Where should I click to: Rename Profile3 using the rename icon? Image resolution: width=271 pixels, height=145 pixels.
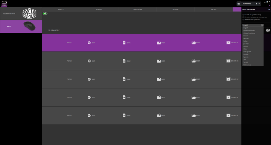pyautogui.click(x=124, y=79)
